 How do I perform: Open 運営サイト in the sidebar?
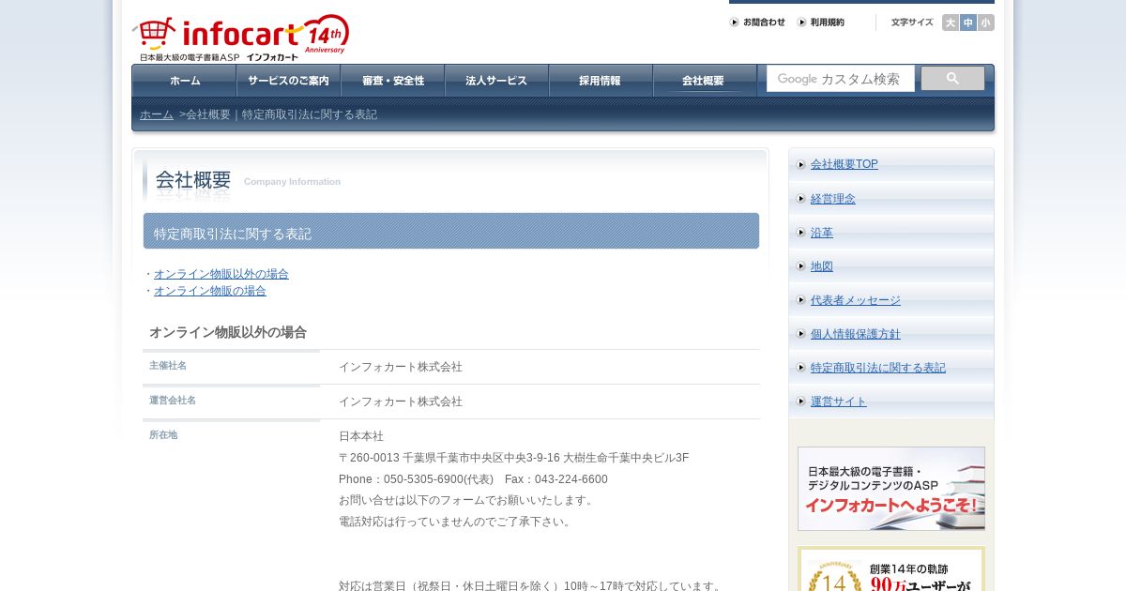(x=839, y=402)
